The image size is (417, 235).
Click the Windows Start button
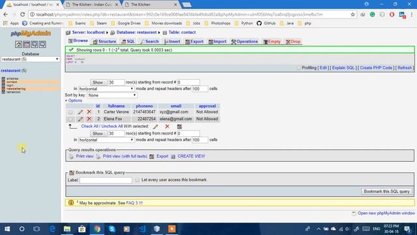pos(7,229)
